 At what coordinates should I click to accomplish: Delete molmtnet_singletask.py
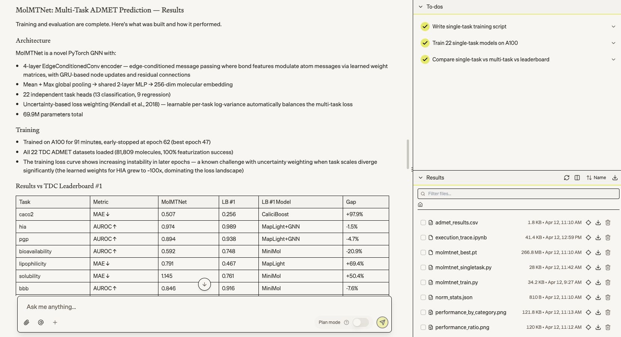click(608, 267)
